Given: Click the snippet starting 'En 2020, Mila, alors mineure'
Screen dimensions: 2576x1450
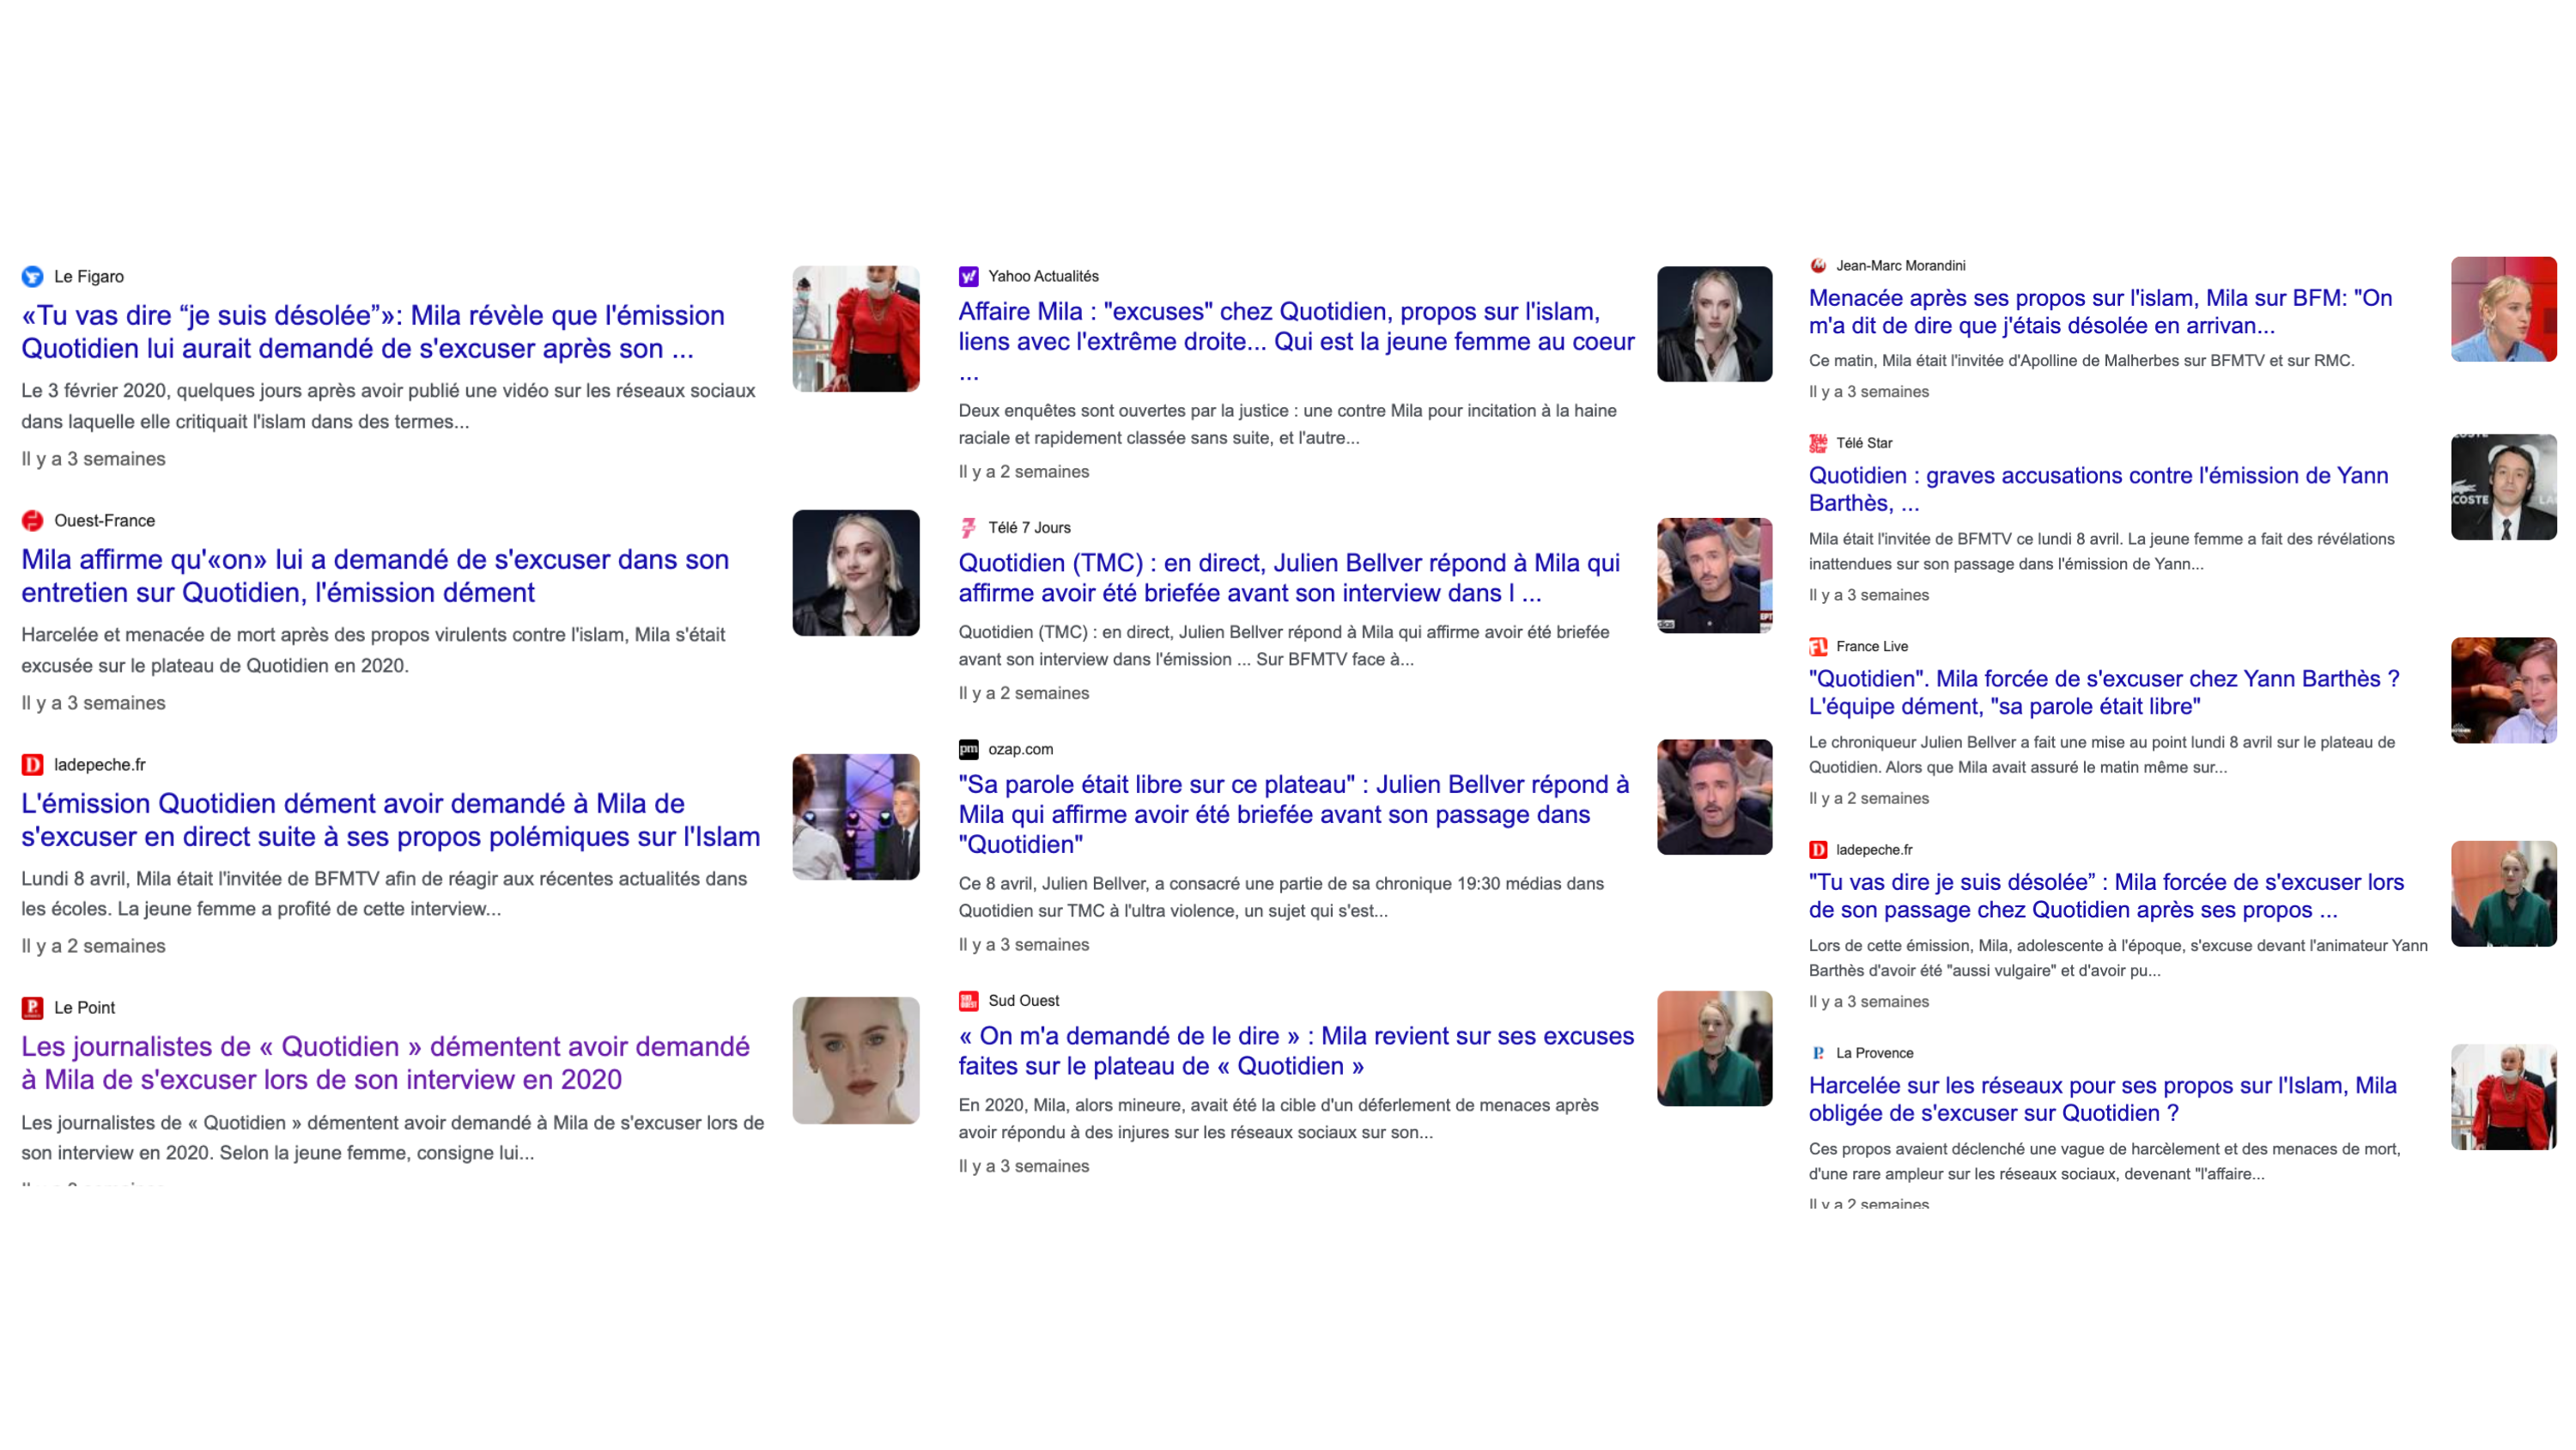Looking at the screenshot, I should click(x=1278, y=1118).
